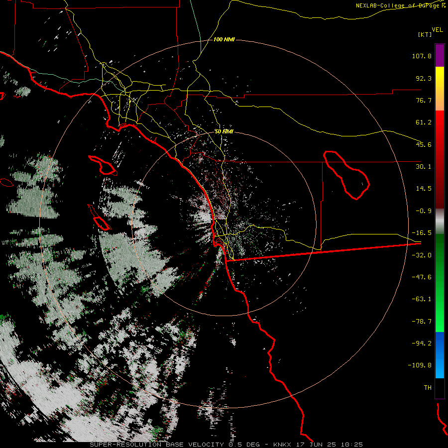Click the large island outline east of radar
This screenshot has width=448, height=448.
(x=346, y=175)
